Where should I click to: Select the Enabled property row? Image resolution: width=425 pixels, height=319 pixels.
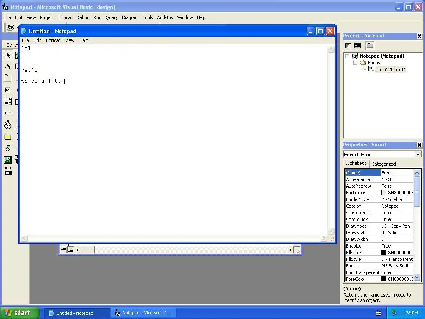pyautogui.click(x=379, y=246)
